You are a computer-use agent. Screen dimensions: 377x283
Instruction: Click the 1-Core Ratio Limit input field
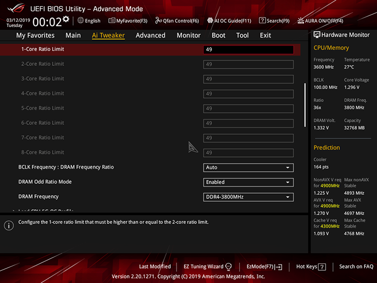pos(248,49)
